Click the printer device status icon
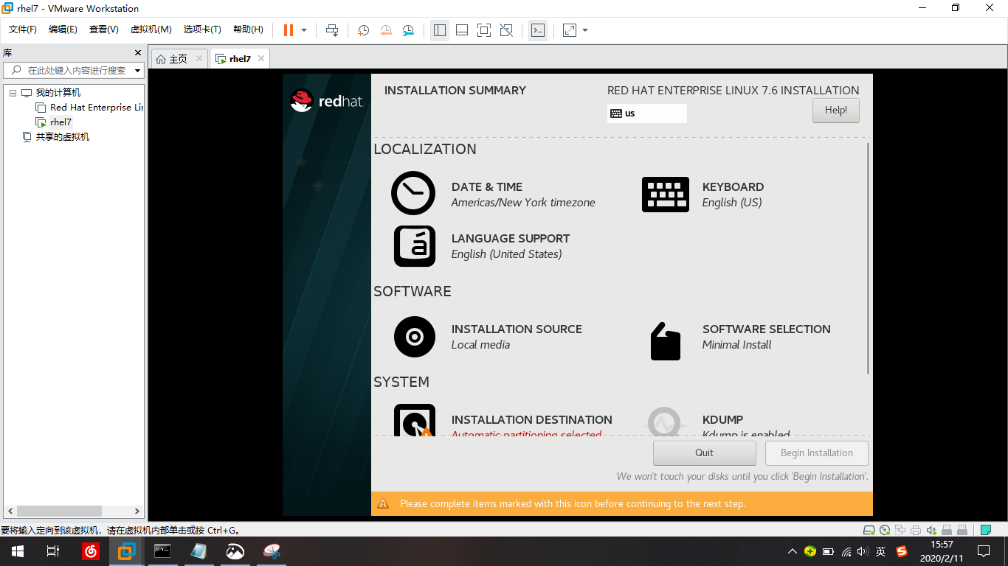The width and height of the screenshot is (1008, 566). click(x=916, y=530)
